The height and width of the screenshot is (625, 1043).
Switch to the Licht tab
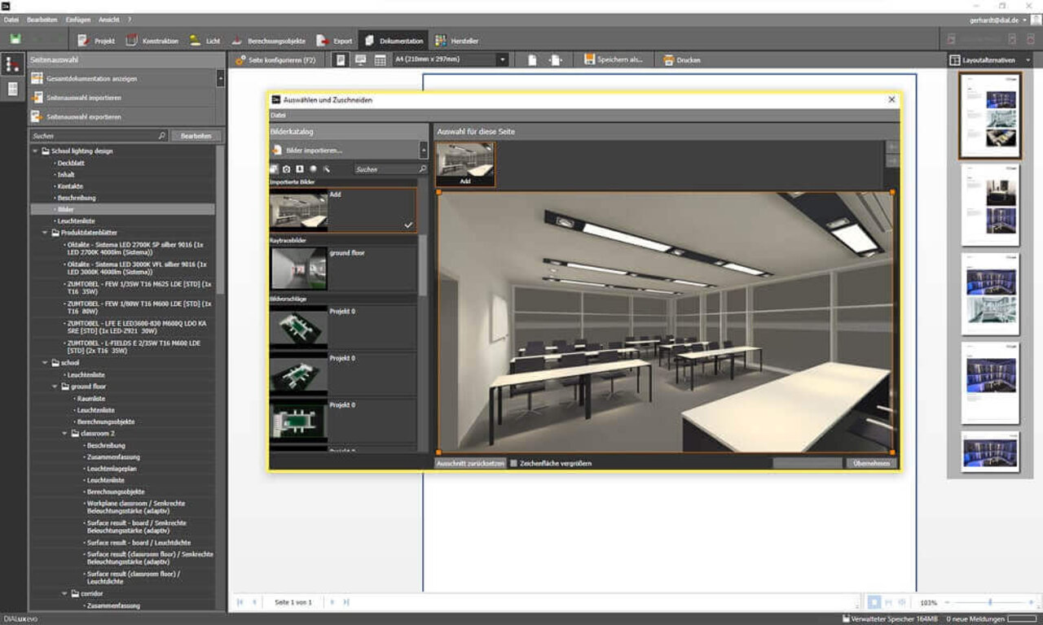205,41
